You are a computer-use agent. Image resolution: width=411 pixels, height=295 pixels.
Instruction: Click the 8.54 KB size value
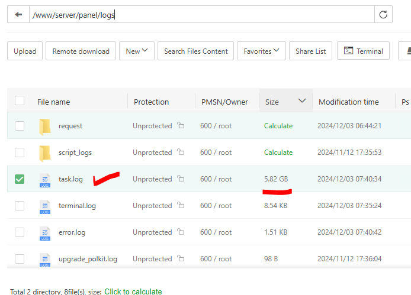coord(275,206)
